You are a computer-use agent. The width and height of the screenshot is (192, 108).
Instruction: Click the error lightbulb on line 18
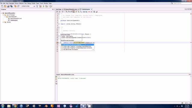57,43
